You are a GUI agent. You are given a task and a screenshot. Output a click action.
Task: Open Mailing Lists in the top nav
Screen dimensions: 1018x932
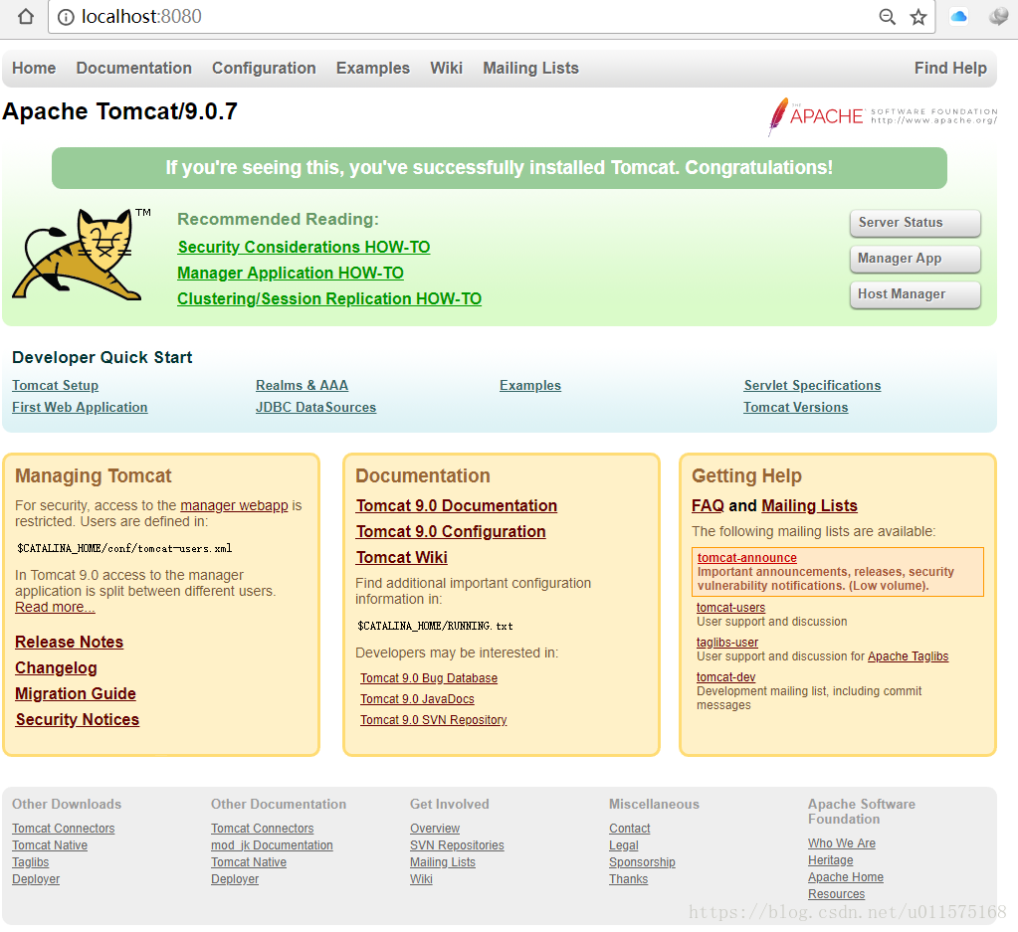[530, 69]
